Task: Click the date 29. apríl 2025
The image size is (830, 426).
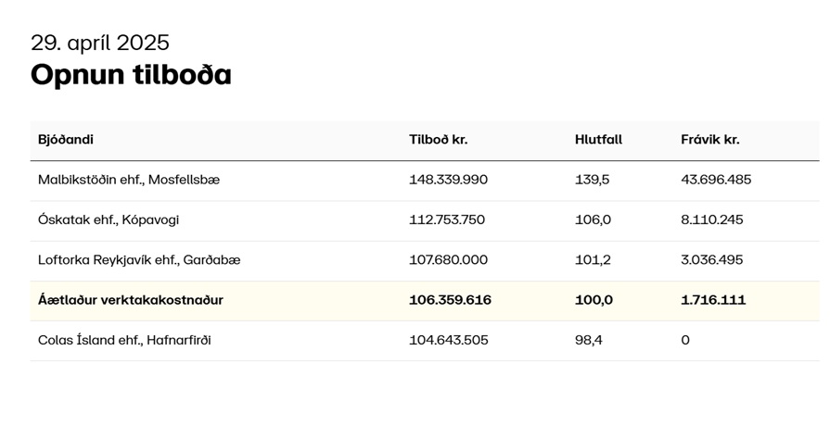Action: click(100, 43)
